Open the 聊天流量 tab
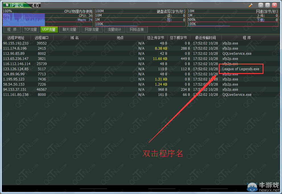 [70, 29]
